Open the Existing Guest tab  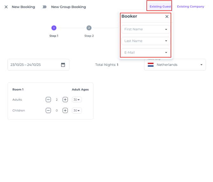[x=160, y=6]
